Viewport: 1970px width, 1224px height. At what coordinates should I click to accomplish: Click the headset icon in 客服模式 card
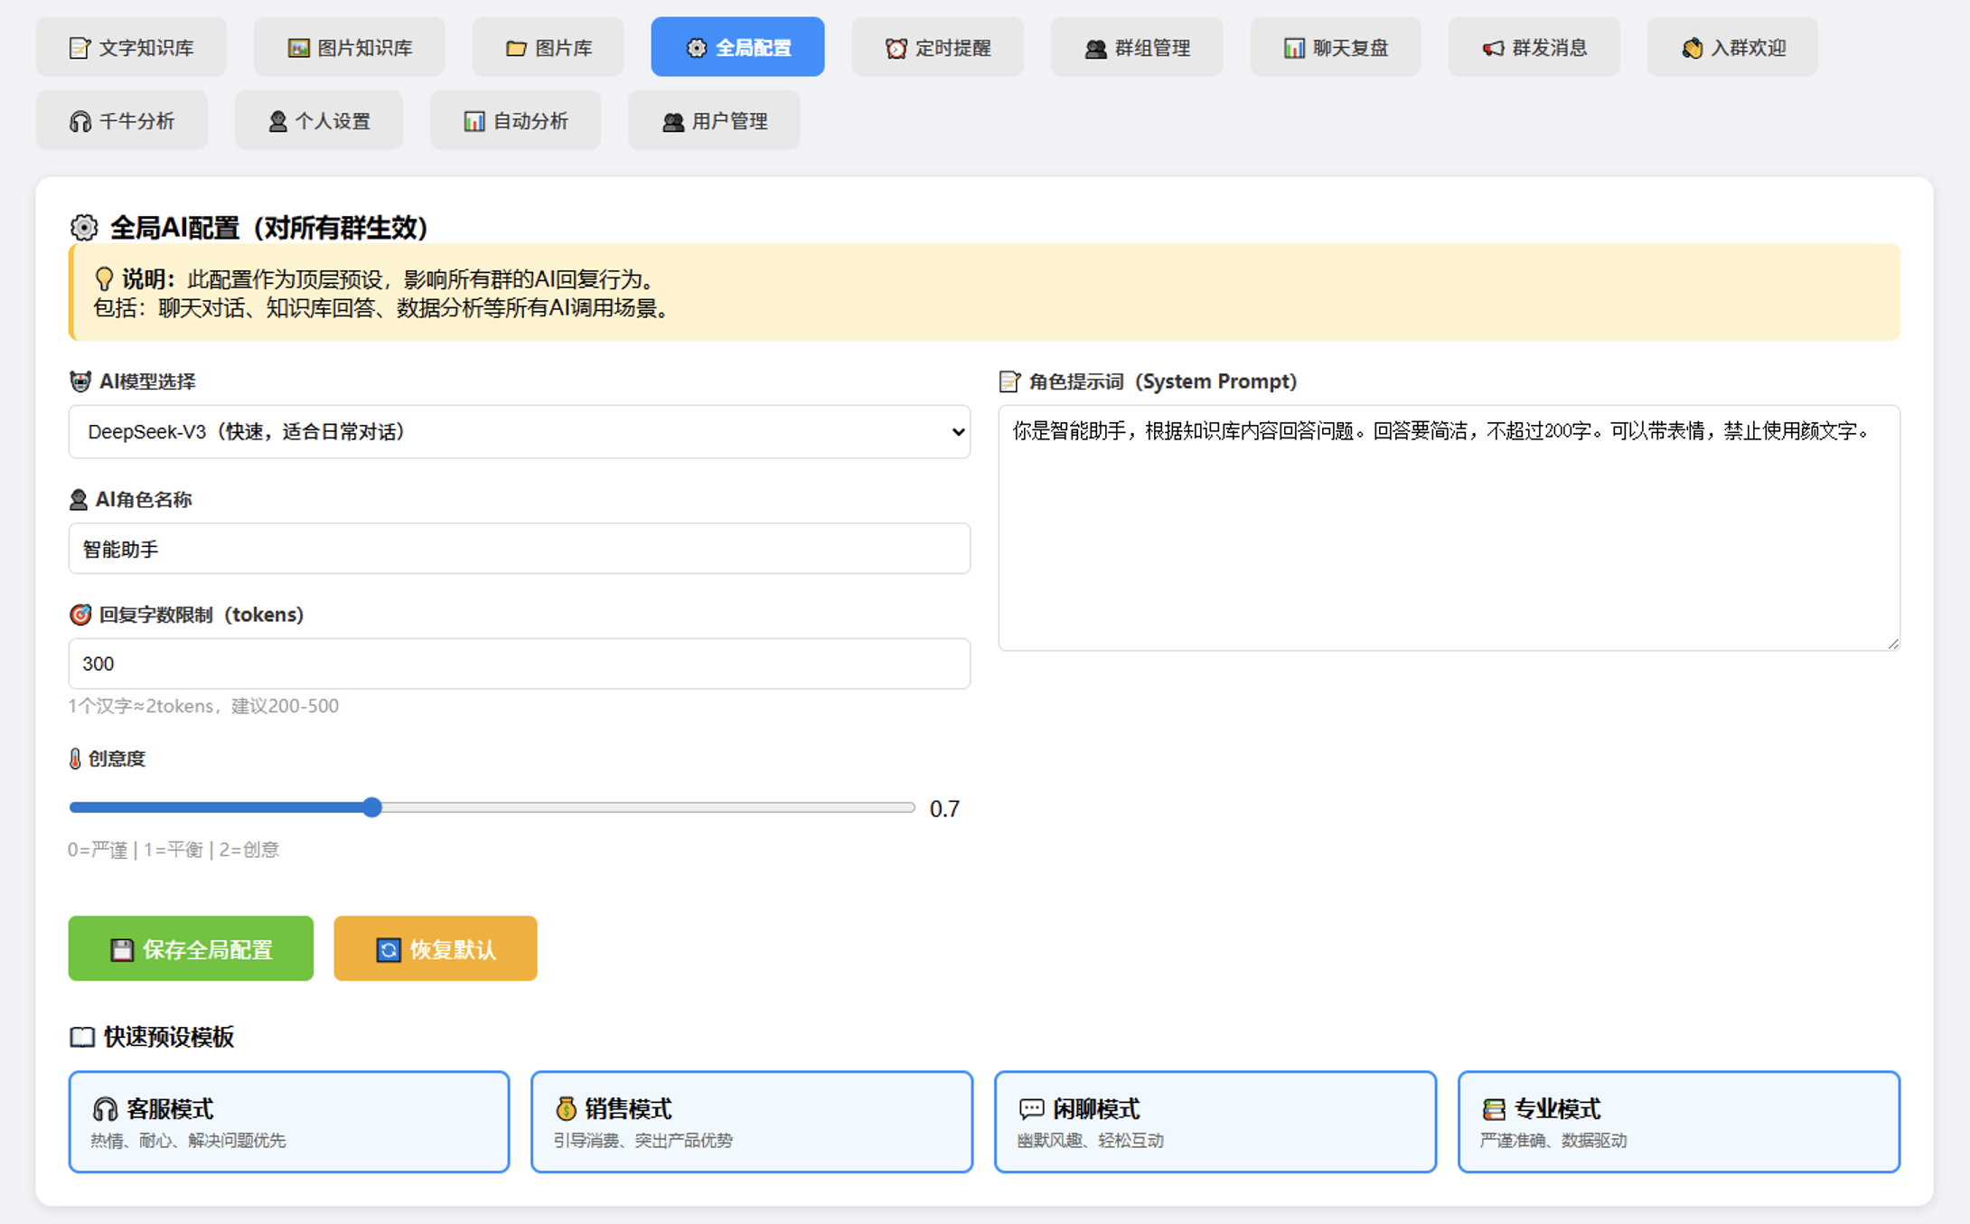tap(105, 1108)
